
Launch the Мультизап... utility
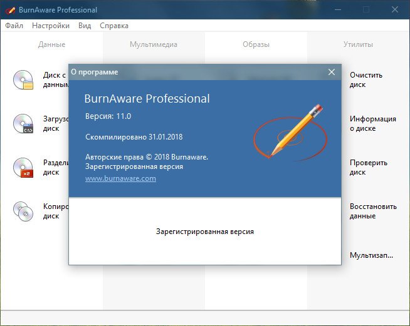tap(371, 255)
